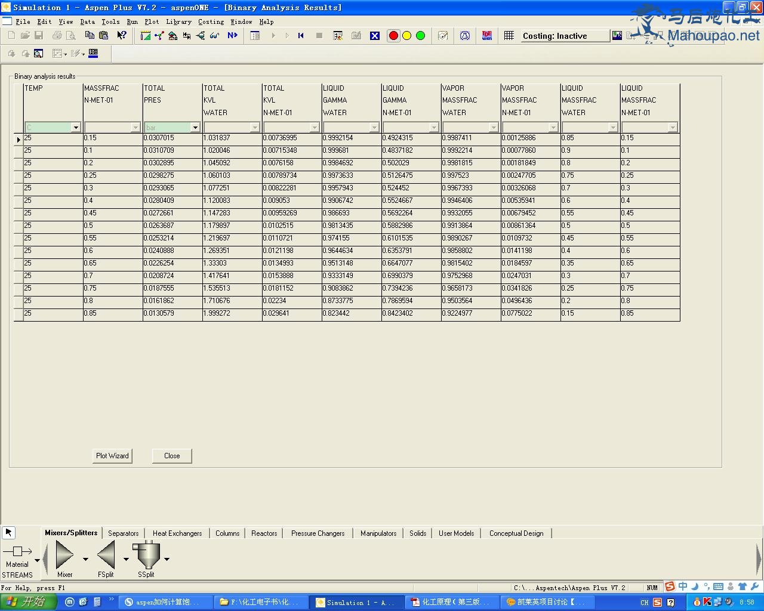Open the Setup units ruler icon

[x=145, y=36]
